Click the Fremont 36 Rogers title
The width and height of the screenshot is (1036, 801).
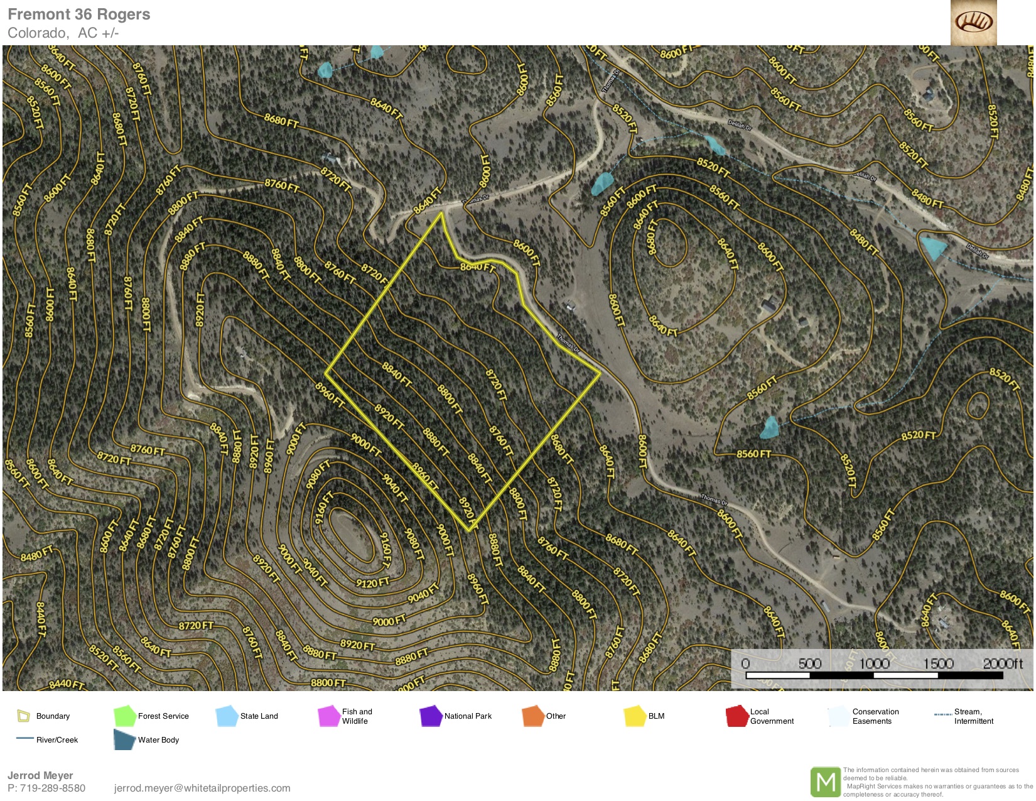pyautogui.click(x=79, y=14)
